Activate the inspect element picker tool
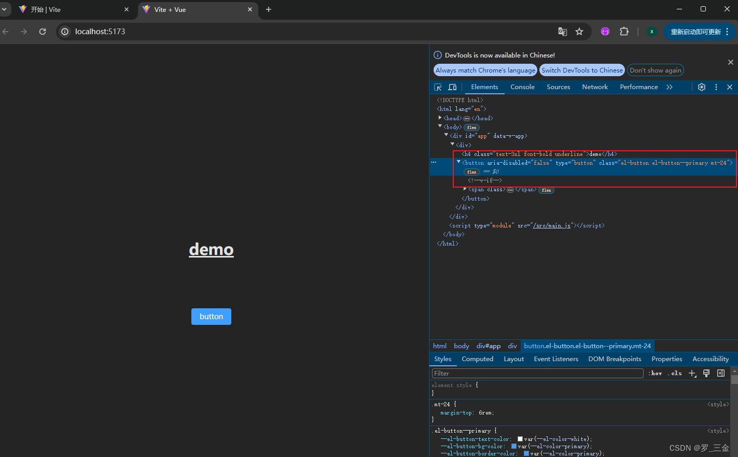 point(438,87)
